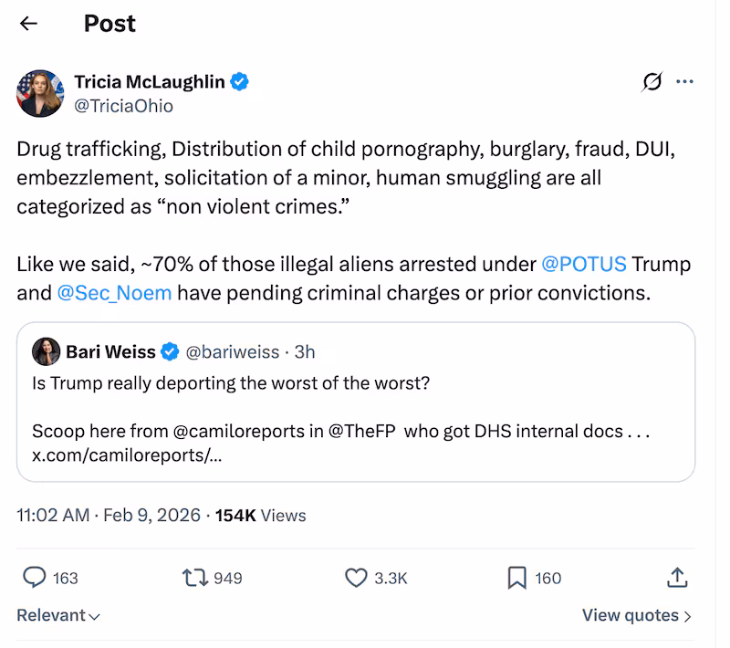Open the Relevant replies sort dropdown
Viewport: 730px width, 648px height.
(x=57, y=615)
